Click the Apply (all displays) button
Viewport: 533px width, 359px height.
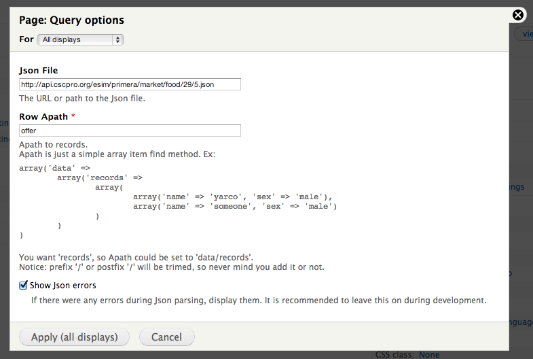coord(75,337)
